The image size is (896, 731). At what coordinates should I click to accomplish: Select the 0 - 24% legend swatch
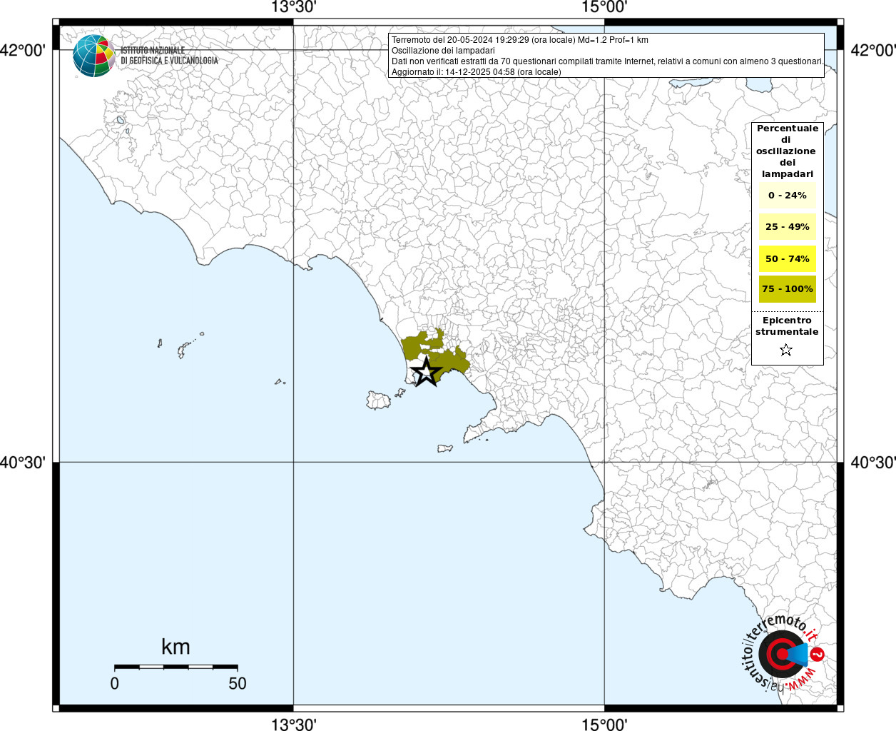pyautogui.click(x=788, y=195)
